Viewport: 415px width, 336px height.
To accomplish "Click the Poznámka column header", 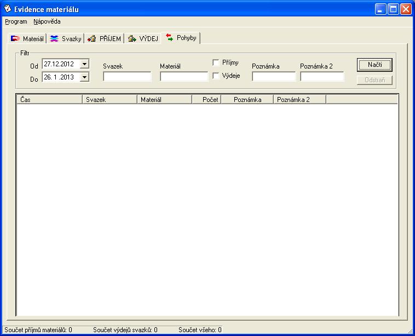I will [x=247, y=100].
